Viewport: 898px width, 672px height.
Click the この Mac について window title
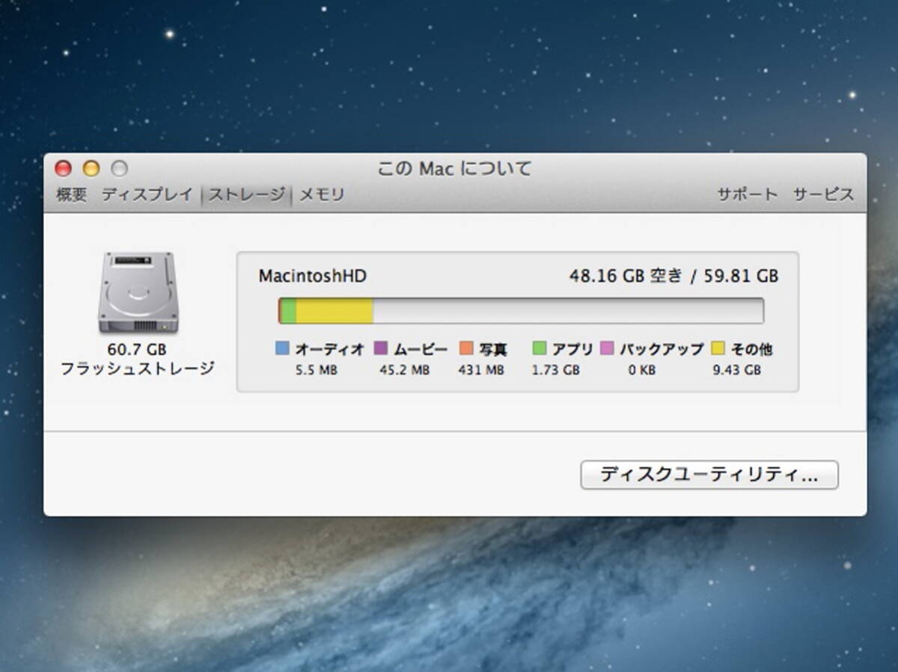tap(454, 169)
